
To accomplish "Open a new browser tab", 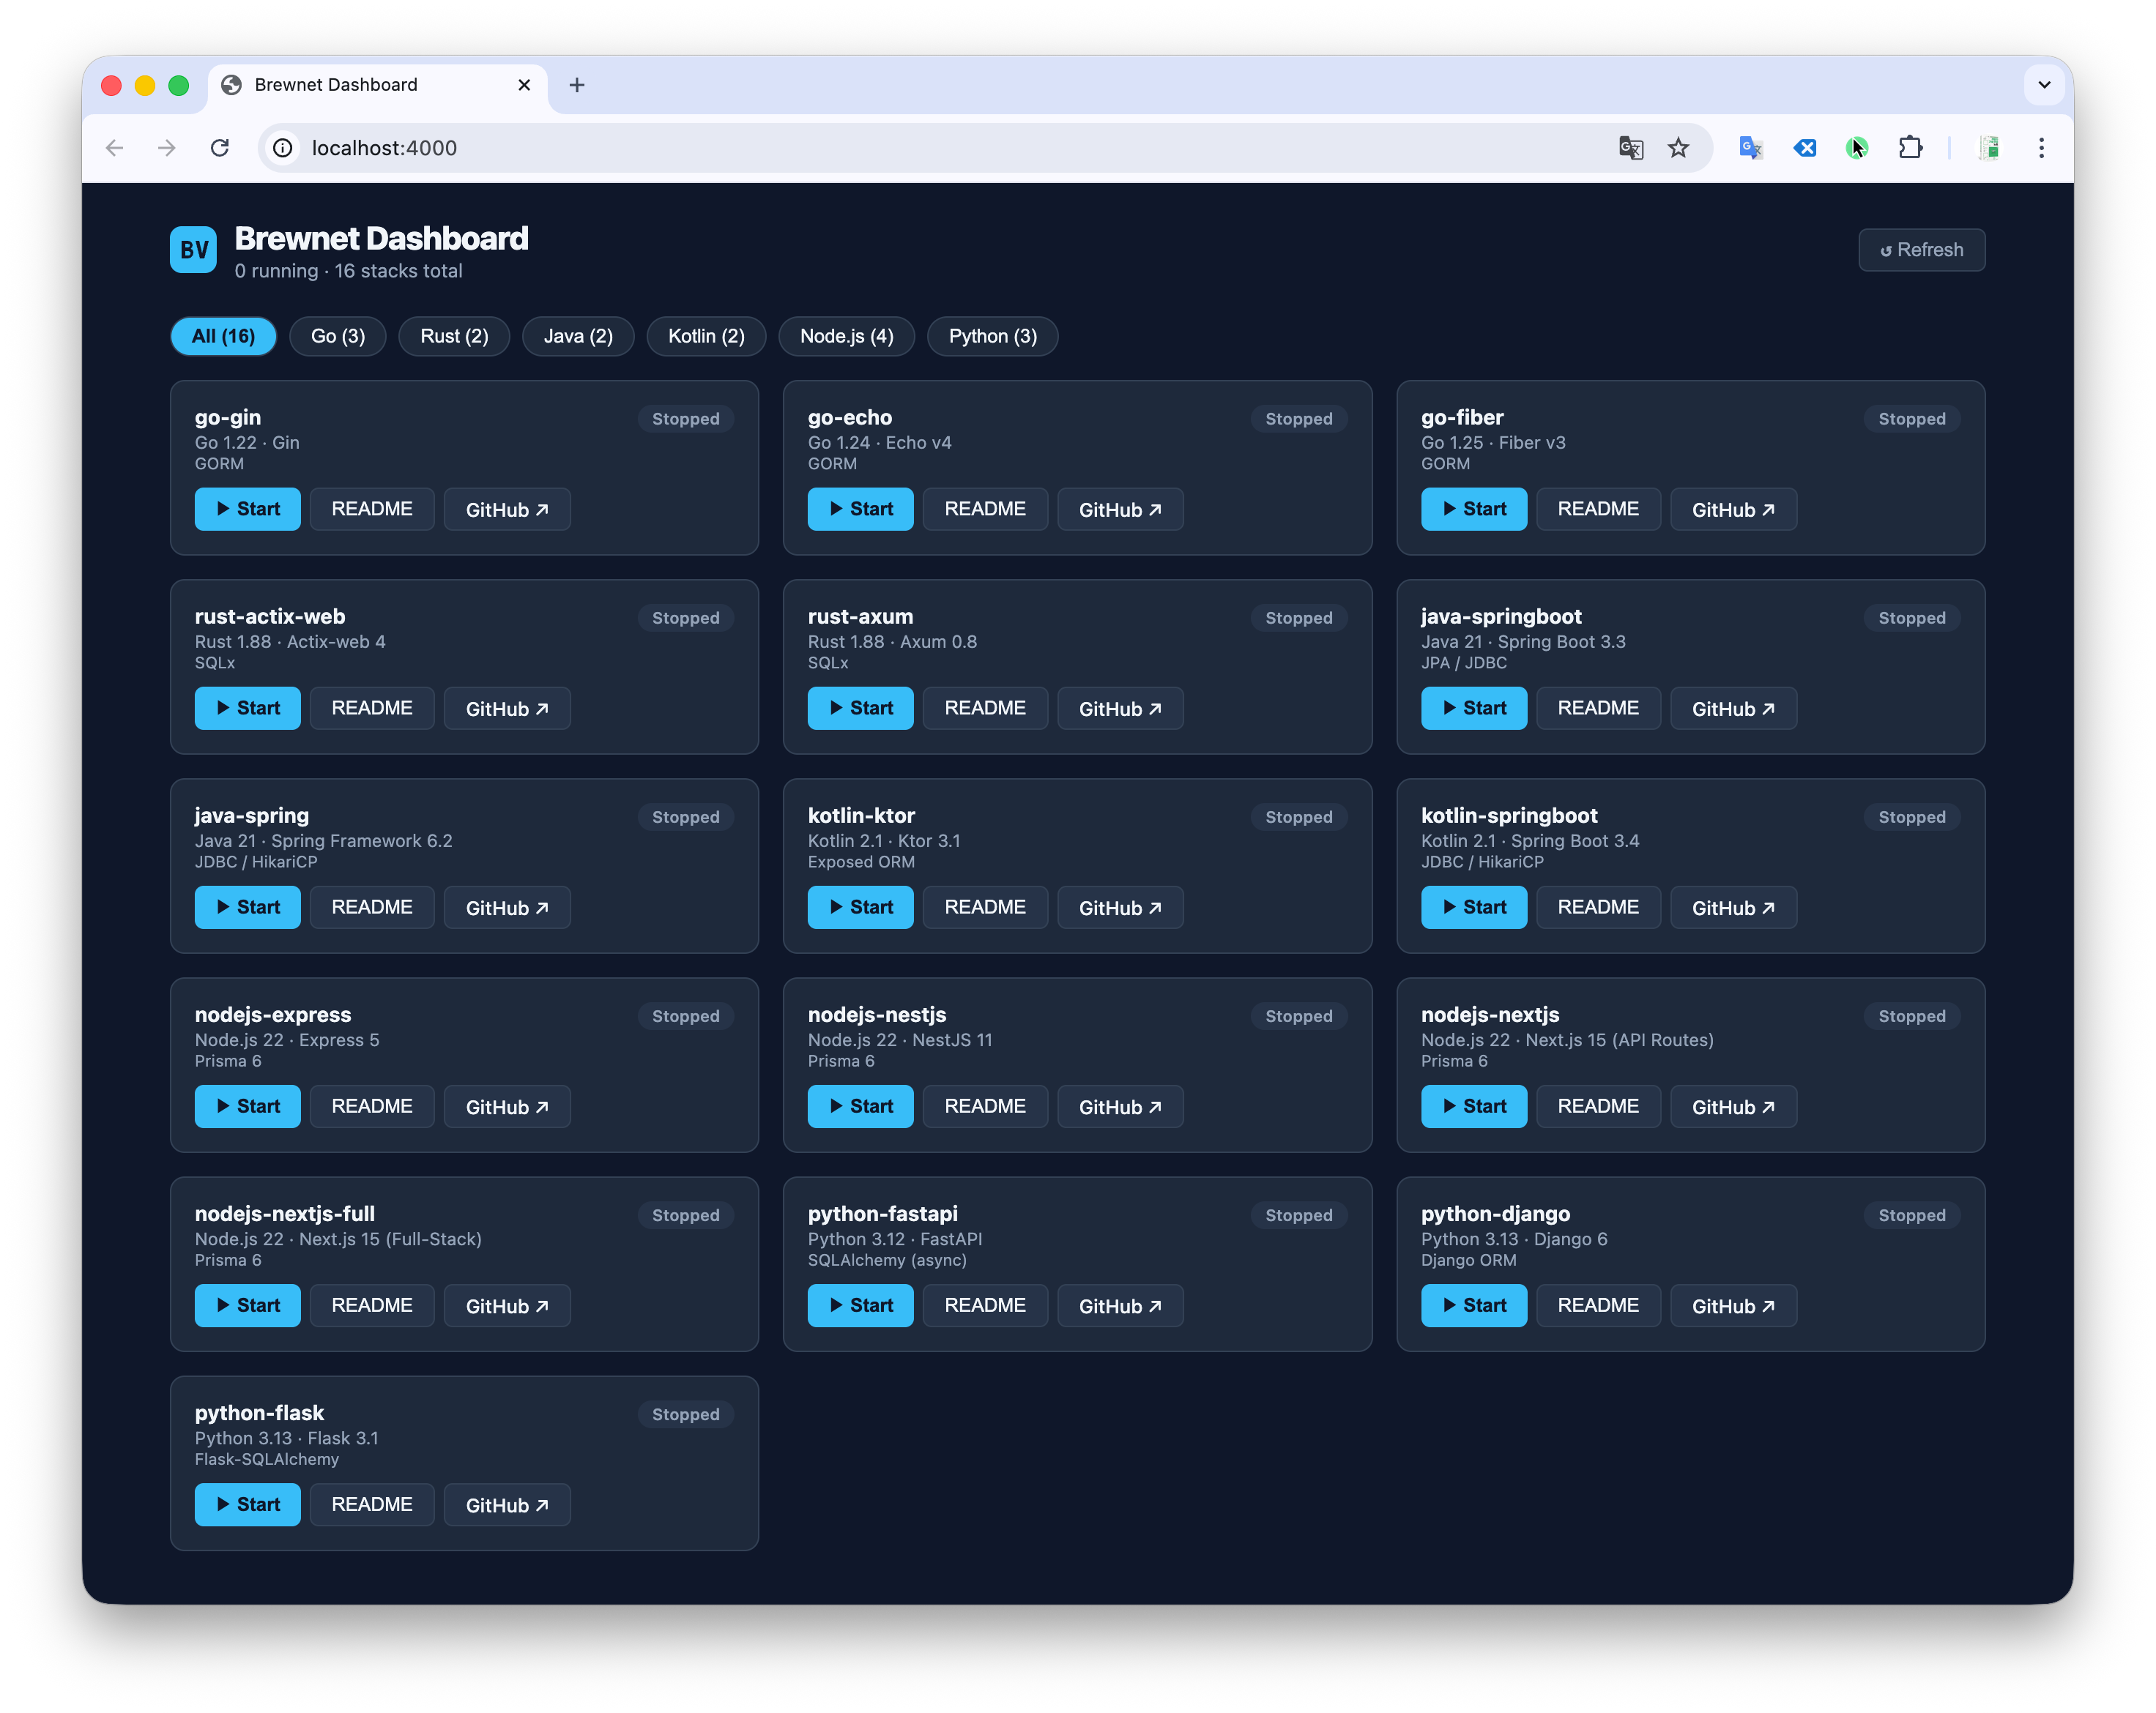I will point(577,85).
